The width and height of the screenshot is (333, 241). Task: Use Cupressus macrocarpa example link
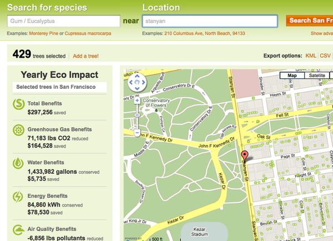click(88, 33)
